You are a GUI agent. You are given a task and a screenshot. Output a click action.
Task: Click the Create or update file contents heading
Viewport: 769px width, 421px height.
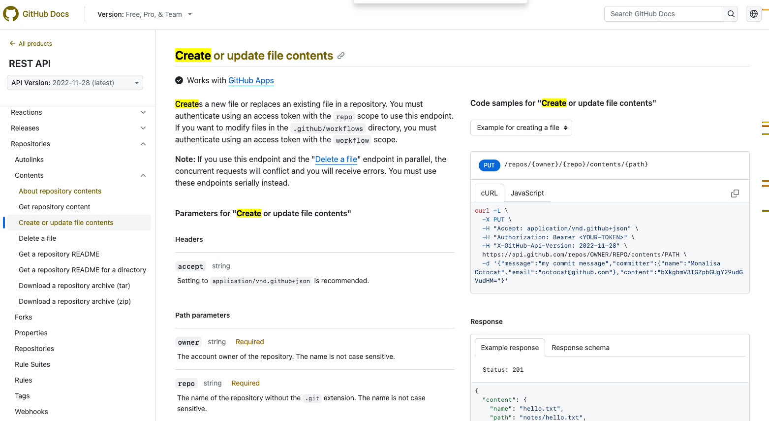254,56
